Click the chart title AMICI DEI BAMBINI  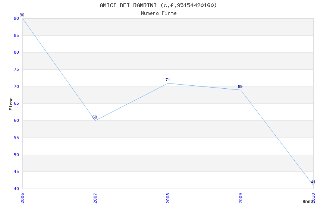(158, 5)
